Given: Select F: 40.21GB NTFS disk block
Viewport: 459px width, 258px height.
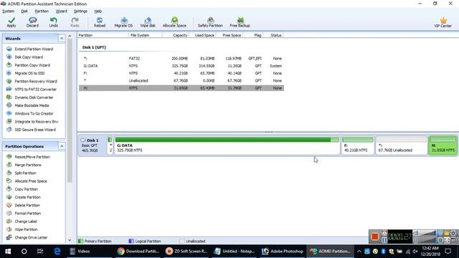Looking at the screenshot, I should pos(358,145).
